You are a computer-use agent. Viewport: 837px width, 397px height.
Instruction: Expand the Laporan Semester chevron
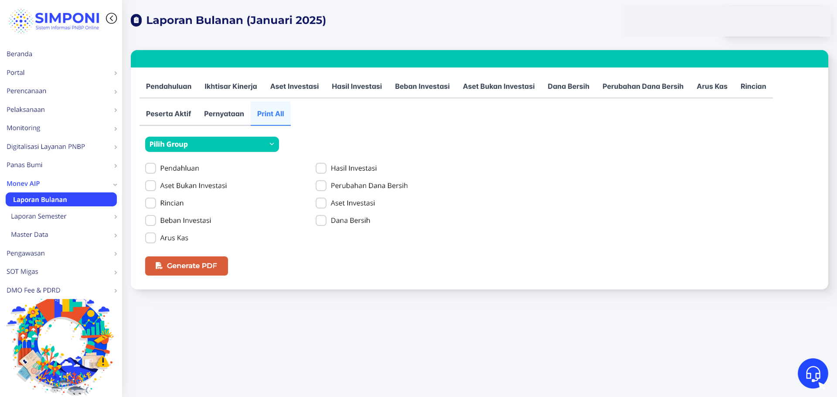point(116,217)
